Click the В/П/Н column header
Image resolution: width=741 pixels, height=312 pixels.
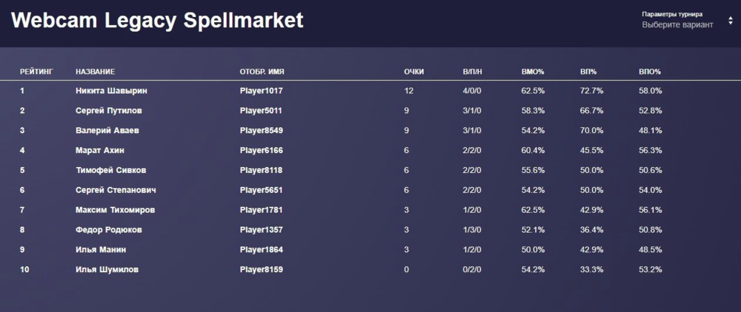[x=472, y=72]
